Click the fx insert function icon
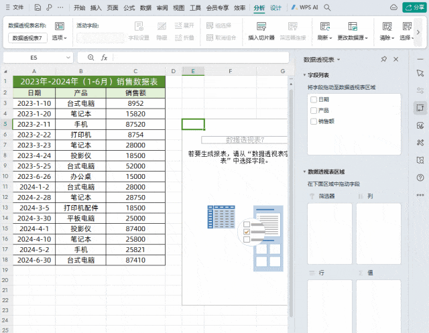 [104, 58]
